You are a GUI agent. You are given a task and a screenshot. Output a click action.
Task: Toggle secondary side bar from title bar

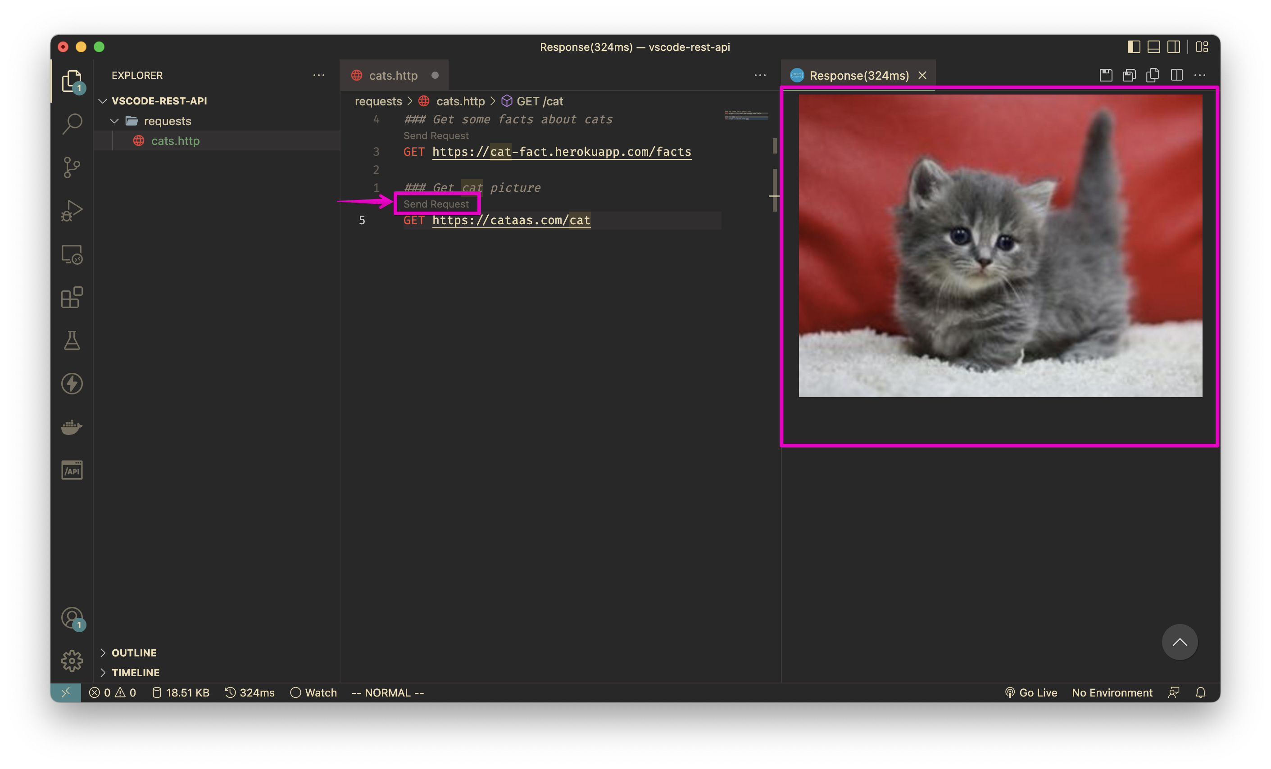coord(1174,47)
